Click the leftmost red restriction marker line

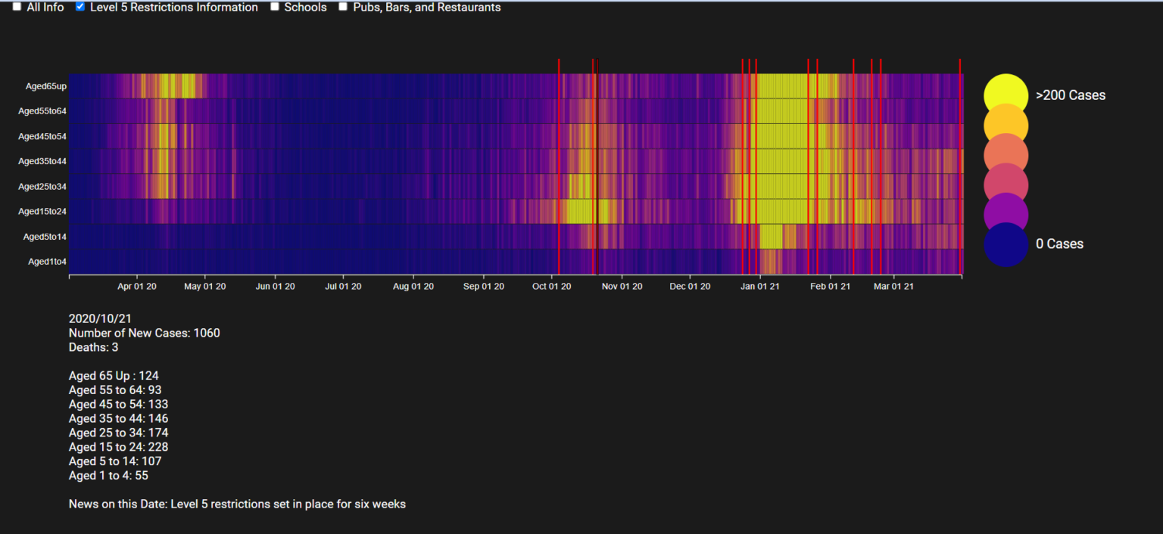coord(559,166)
